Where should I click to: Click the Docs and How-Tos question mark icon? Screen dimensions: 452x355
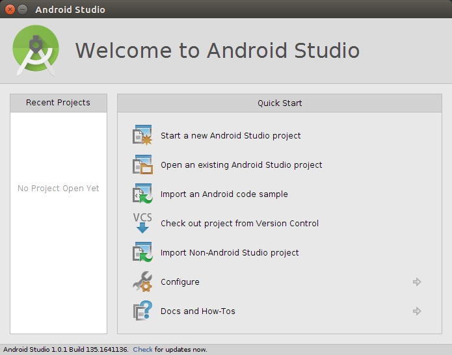142,311
